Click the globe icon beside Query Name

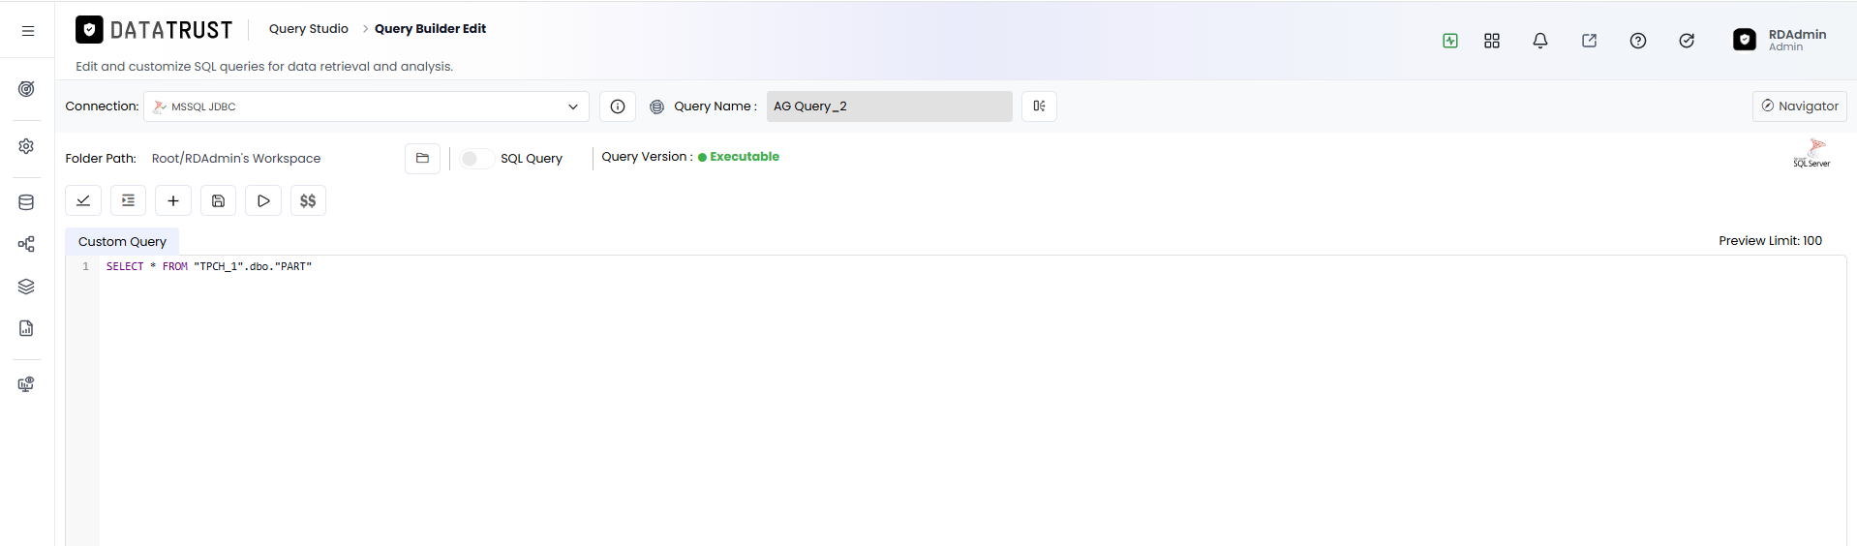656,106
